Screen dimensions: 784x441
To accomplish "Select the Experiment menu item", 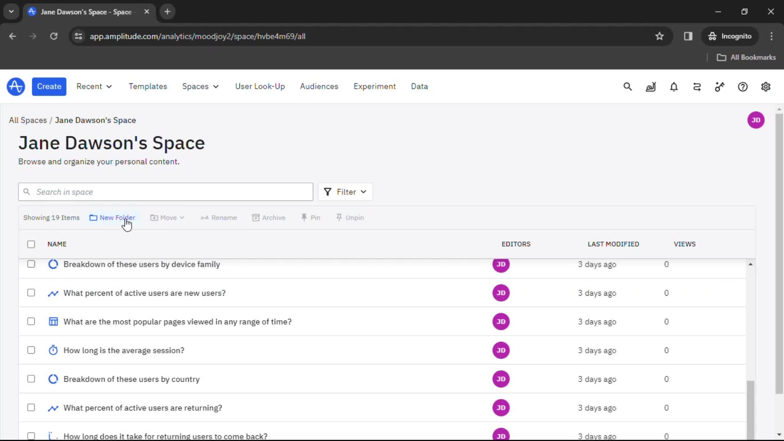I will [x=375, y=86].
